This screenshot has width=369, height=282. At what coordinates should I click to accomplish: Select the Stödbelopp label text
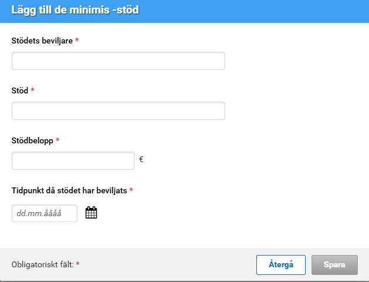(x=32, y=140)
